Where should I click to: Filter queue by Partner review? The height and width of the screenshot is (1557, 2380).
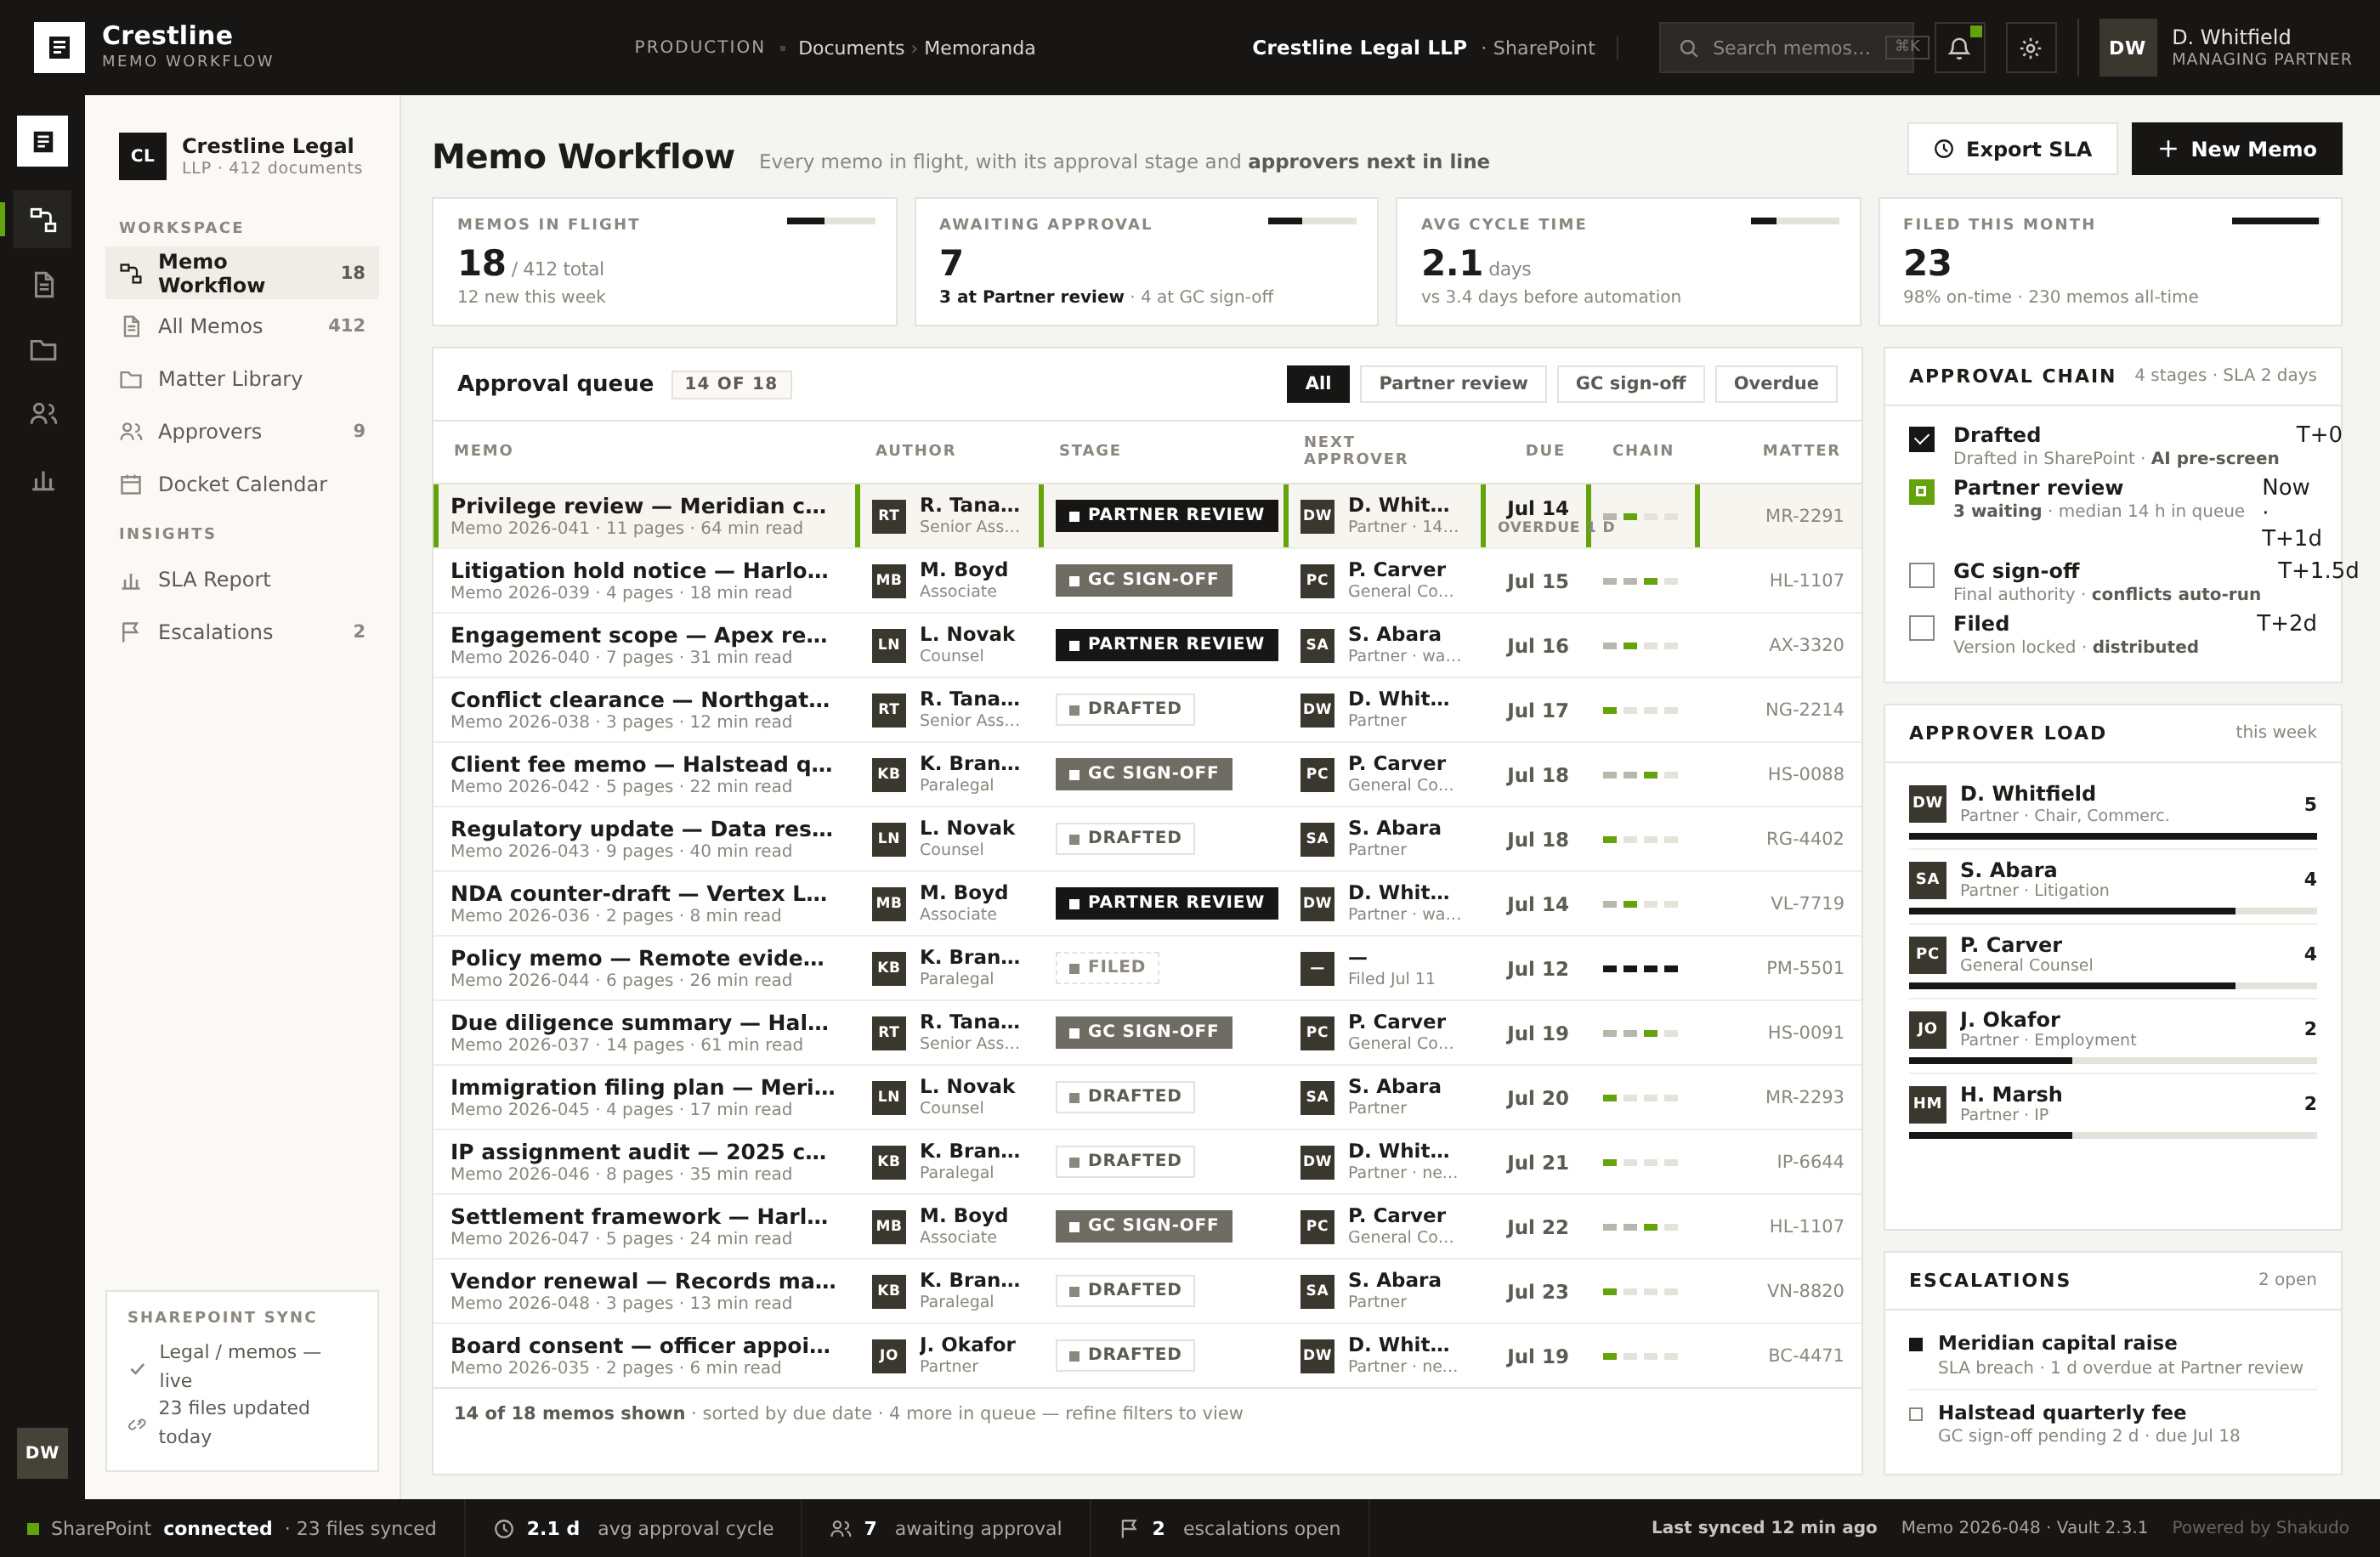(1452, 383)
